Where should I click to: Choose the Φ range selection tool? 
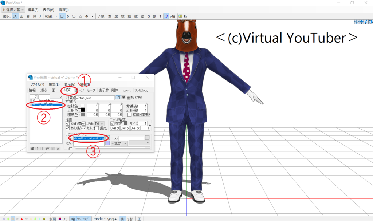coord(87,16)
